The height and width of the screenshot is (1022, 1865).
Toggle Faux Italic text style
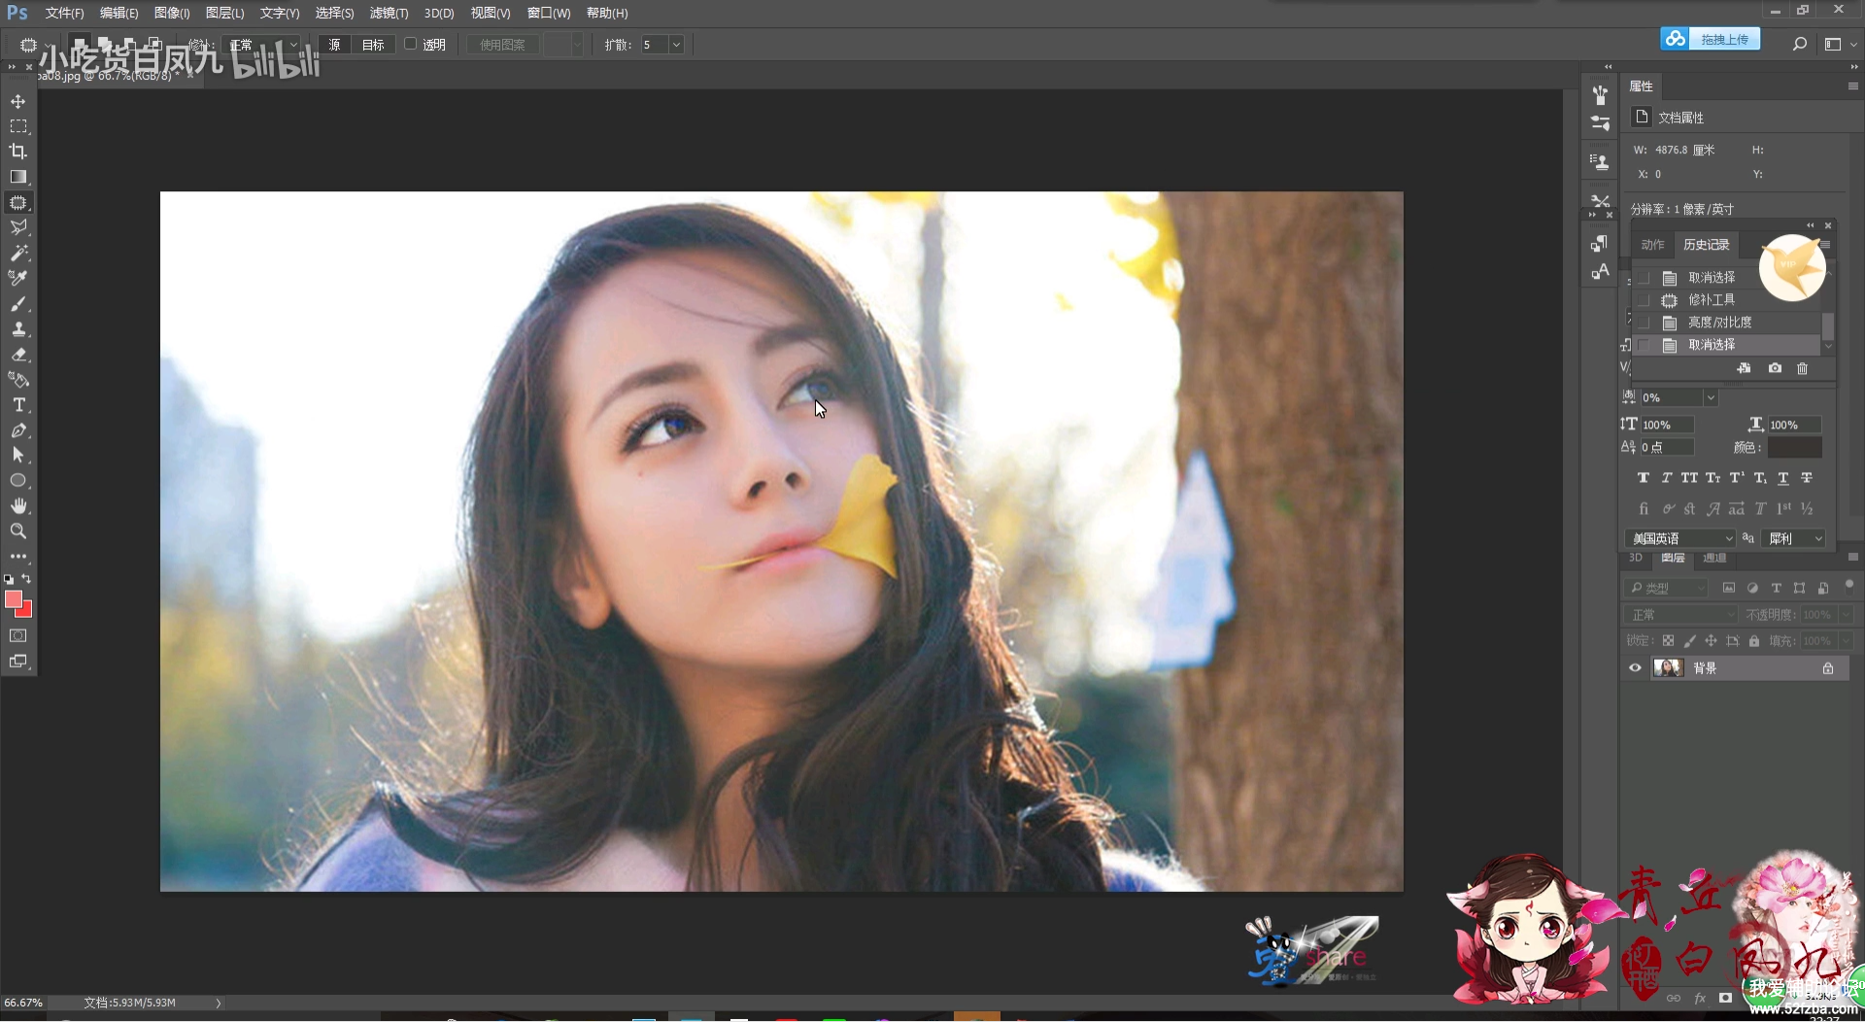click(1666, 478)
